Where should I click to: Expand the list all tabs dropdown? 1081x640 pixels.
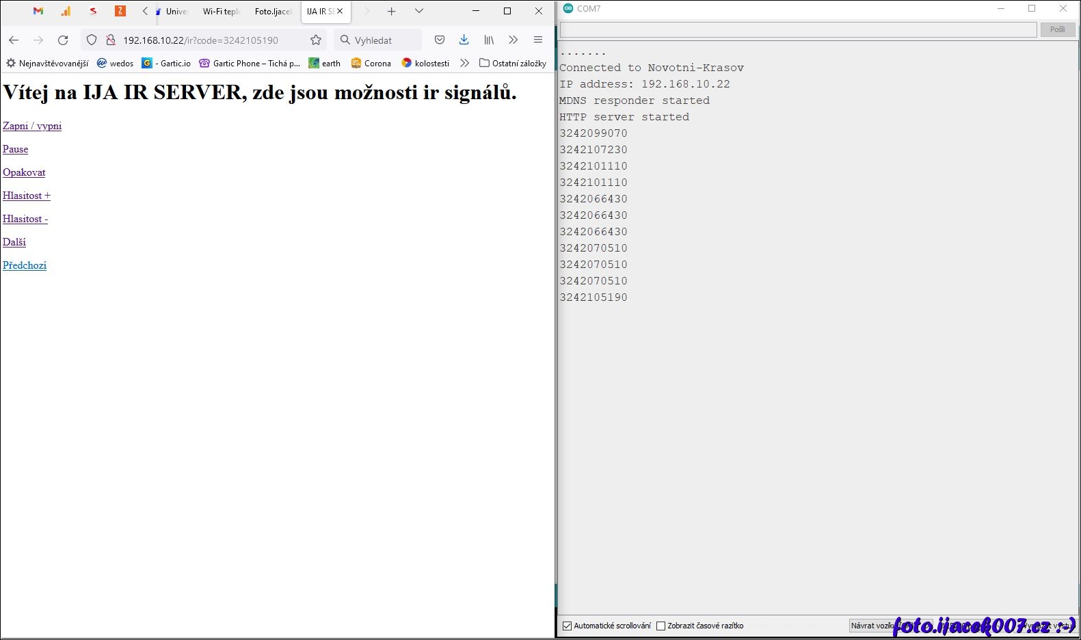[419, 12]
